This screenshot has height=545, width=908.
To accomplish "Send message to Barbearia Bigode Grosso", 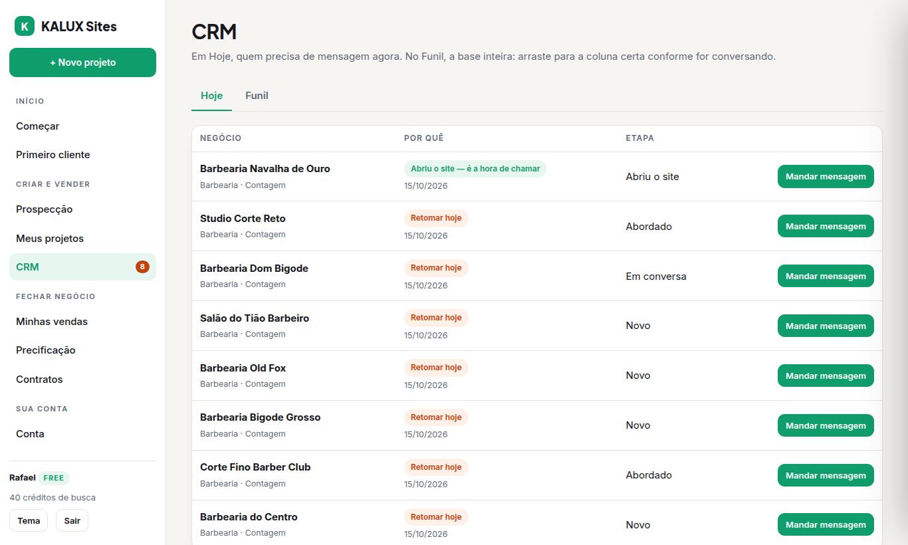I will point(826,425).
